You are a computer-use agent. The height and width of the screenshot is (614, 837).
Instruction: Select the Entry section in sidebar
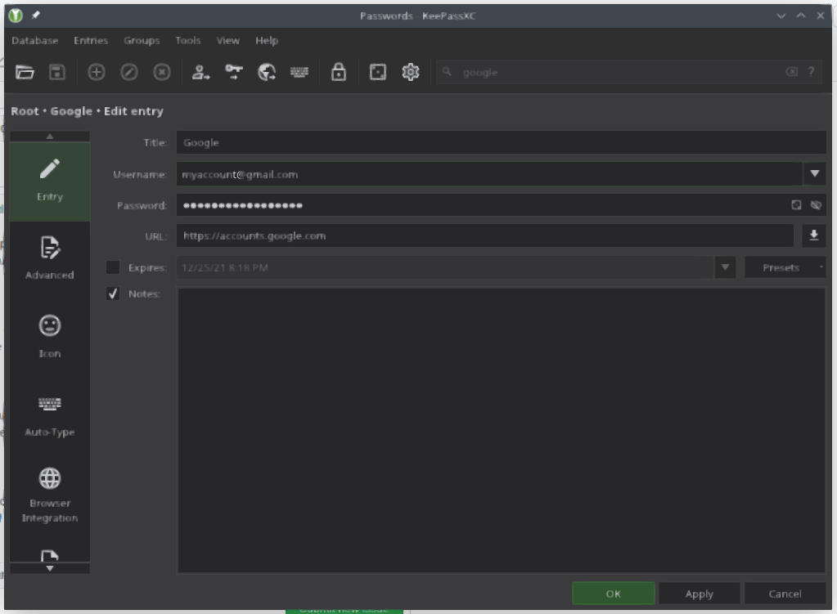pyautogui.click(x=50, y=182)
